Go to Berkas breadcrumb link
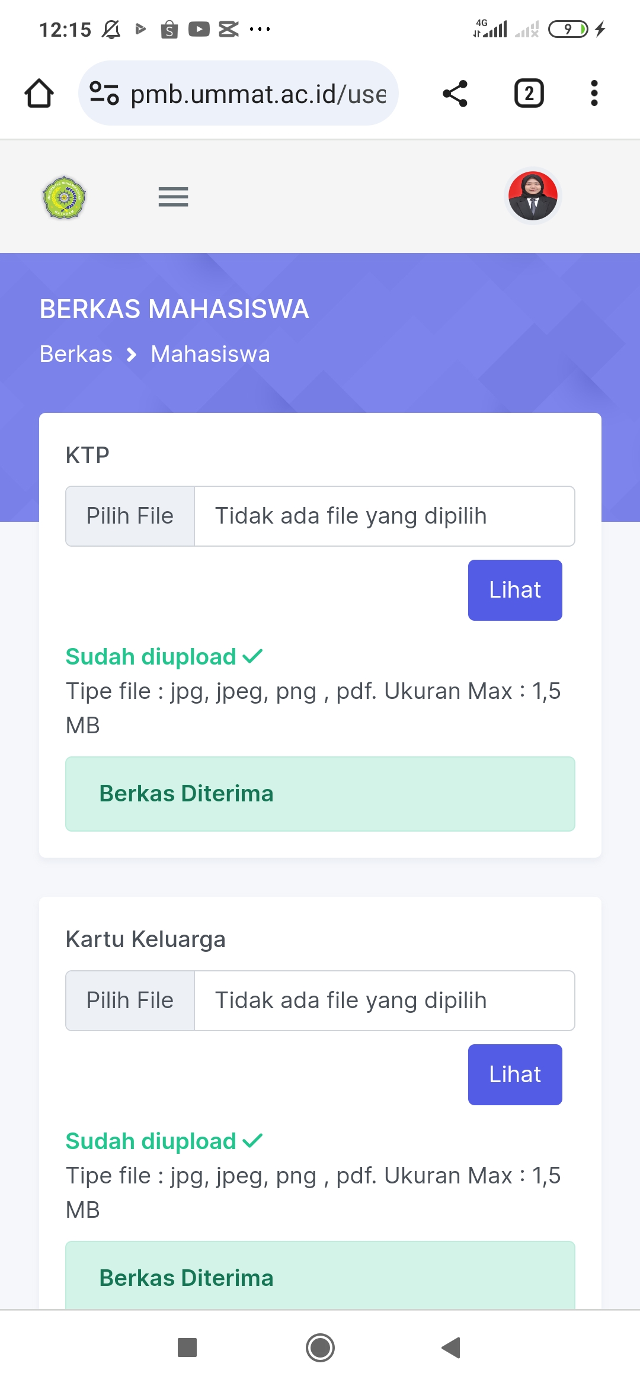Screen dimensions: 640x1386 76,354
